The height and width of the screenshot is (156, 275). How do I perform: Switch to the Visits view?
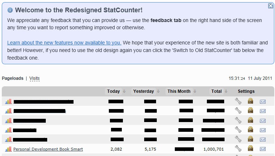pyautogui.click(x=35, y=78)
